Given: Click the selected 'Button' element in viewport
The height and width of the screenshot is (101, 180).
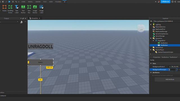Looking at the screenshot, I should (x=40, y=62).
